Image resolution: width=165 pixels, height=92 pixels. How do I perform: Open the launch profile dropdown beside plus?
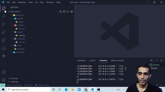154,61
